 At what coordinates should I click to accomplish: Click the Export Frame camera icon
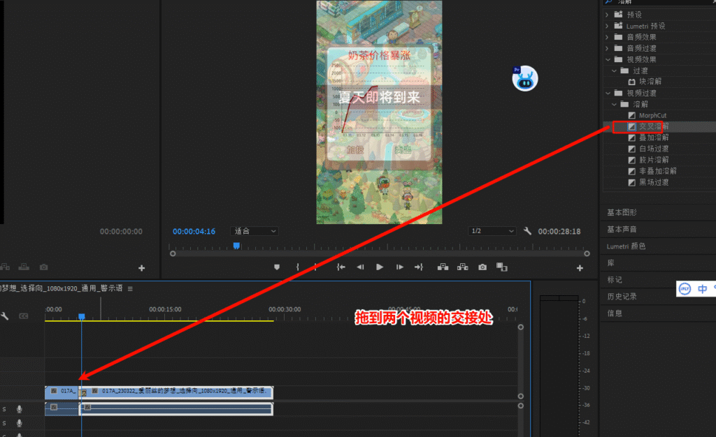click(482, 267)
